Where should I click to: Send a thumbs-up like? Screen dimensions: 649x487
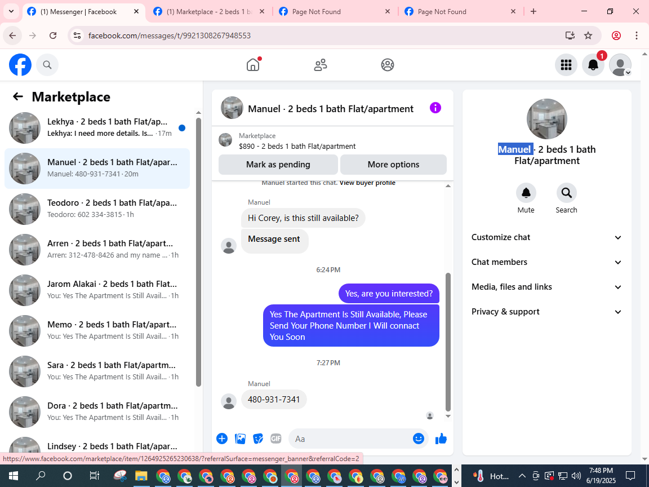click(x=441, y=439)
